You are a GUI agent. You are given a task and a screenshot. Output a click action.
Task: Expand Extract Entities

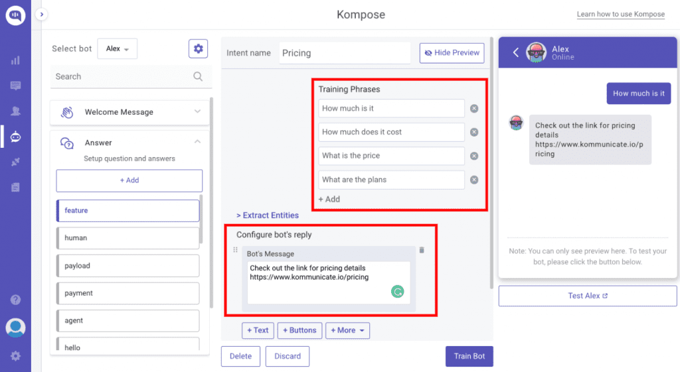(x=268, y=216)
